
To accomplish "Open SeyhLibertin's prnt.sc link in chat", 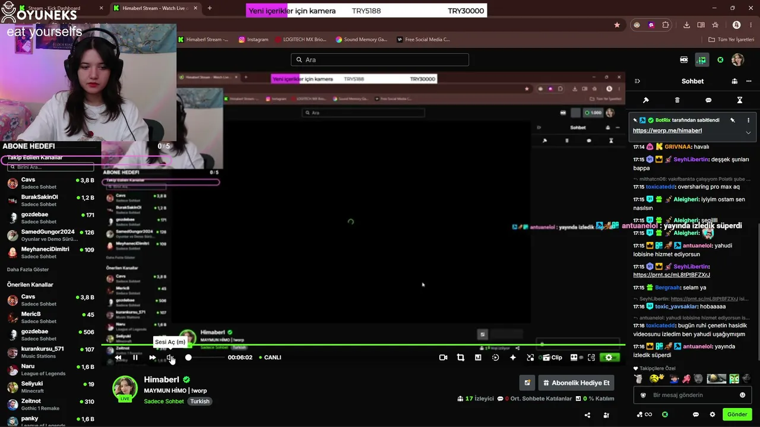I will click(672, 275).
